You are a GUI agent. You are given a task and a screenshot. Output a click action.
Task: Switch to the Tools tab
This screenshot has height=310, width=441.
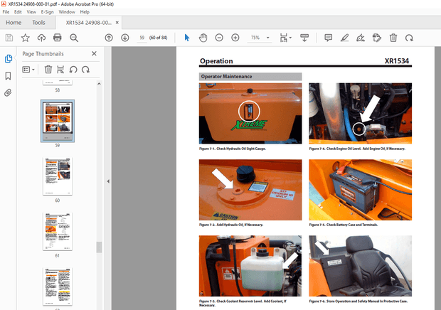[38, 23]
